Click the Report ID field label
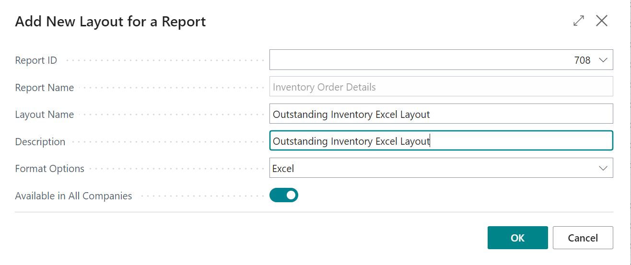 pyautogui.click(x=36, y=60)
